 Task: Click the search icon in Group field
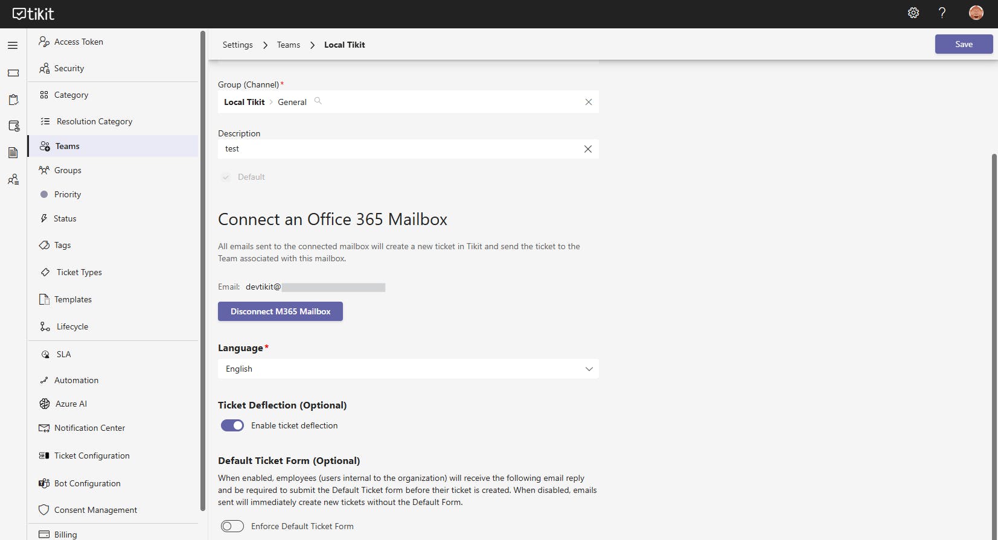tap(318, 101)
